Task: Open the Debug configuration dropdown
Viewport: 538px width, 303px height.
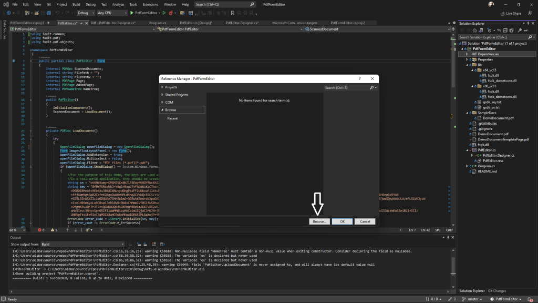Action: click(x=86, y=13)
